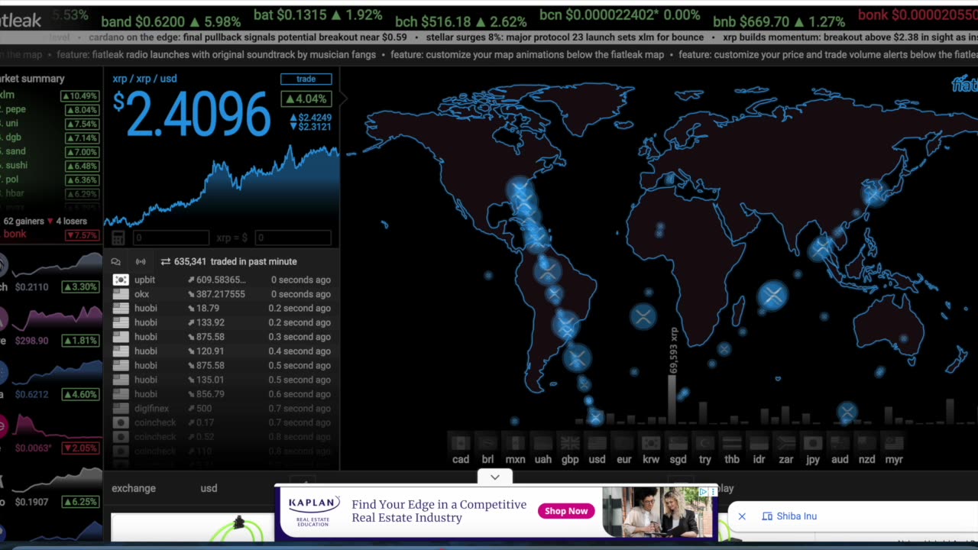978x550 pixels.
Task: Click the large XRP marker in Indian Ocean
Action: coord(772,295)
